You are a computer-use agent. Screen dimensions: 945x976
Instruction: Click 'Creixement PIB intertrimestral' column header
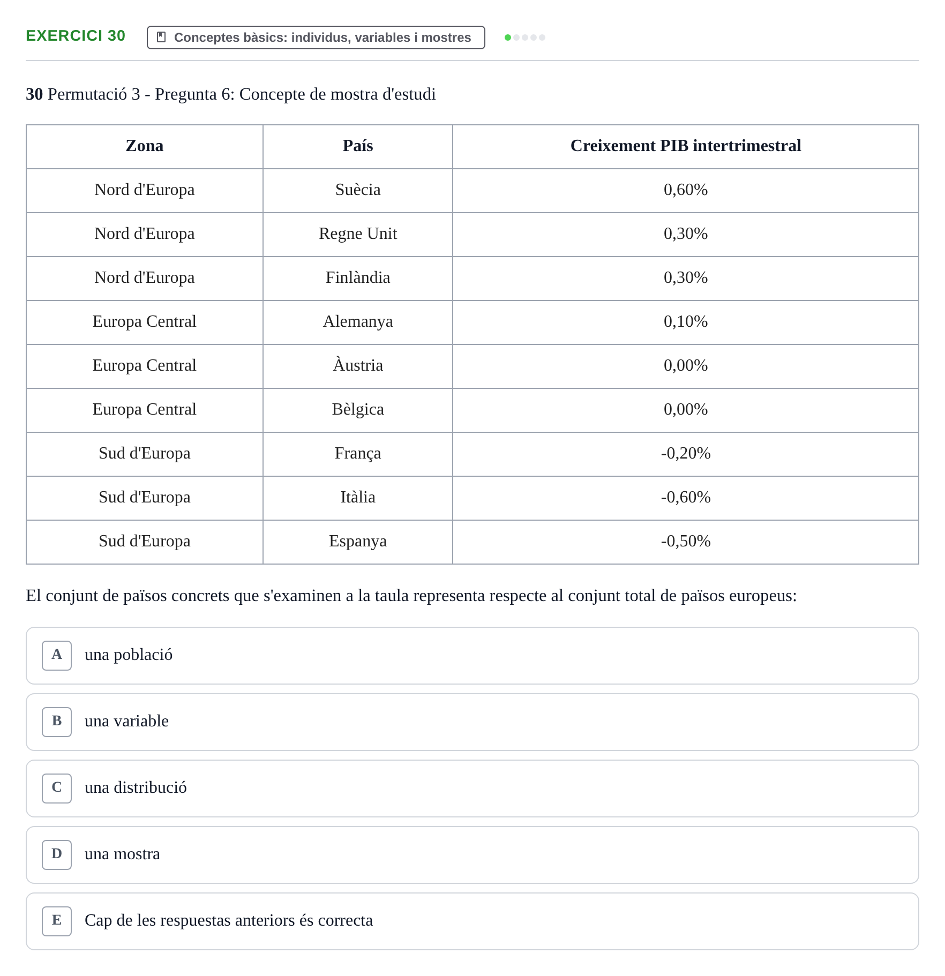coord(686,146)
